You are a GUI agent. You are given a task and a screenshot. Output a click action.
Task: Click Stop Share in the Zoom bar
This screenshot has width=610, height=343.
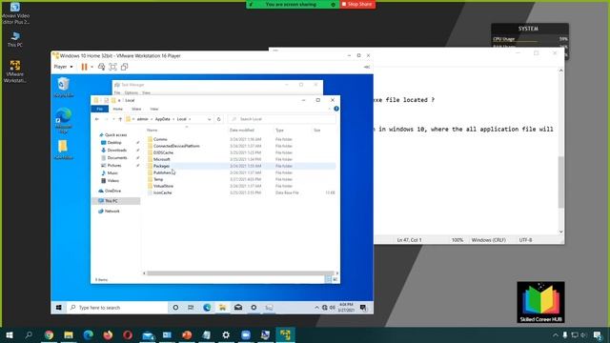point(357,4)
